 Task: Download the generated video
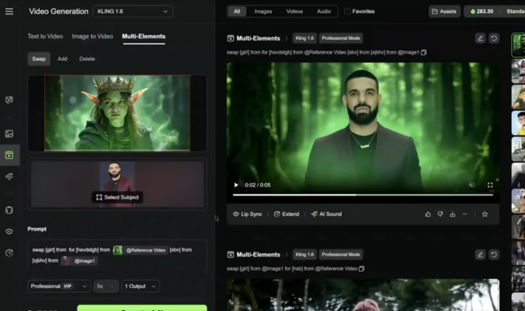[x=452, y=214]
